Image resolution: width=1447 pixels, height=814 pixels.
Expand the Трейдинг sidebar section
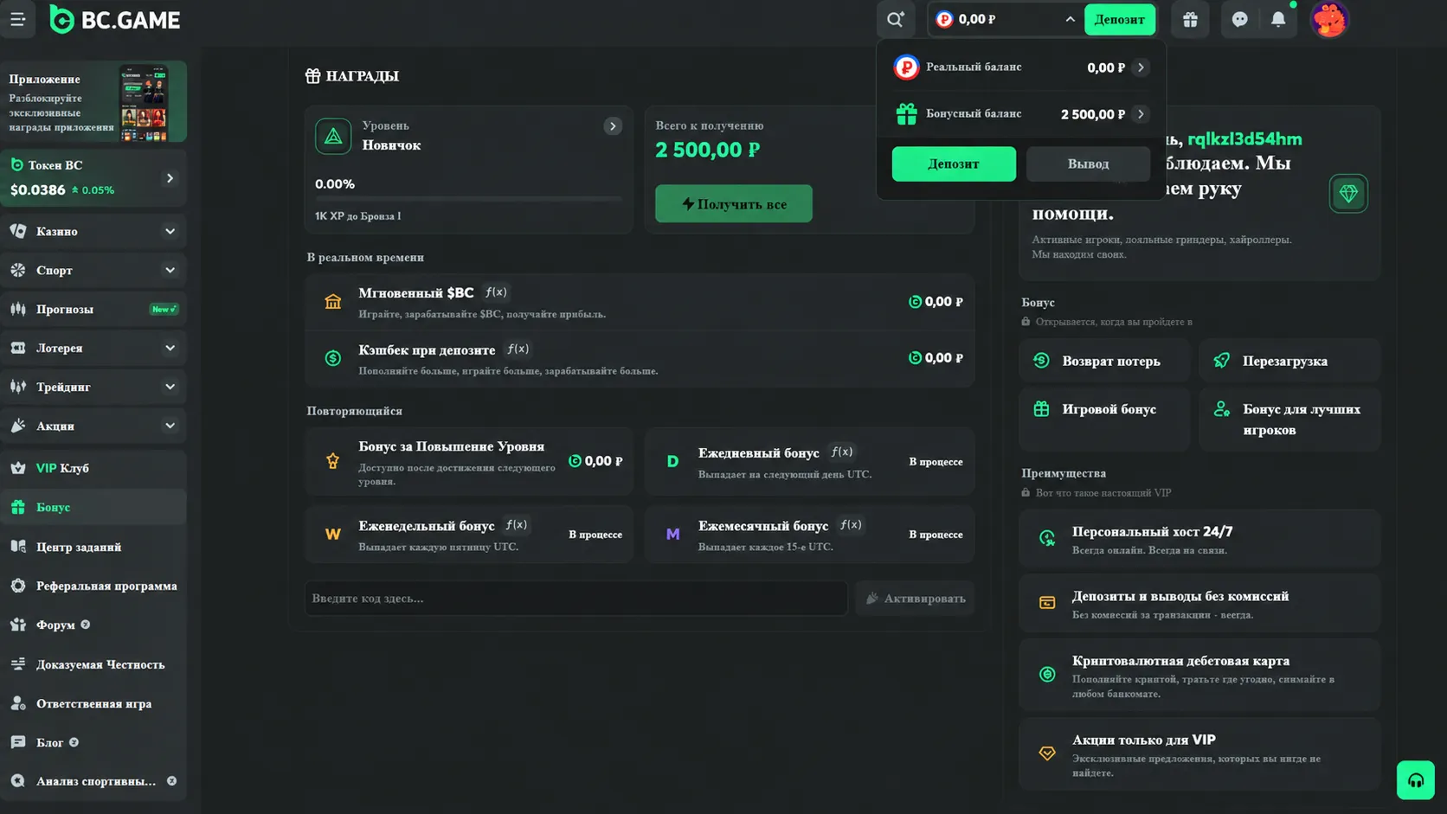pos(170,387)
